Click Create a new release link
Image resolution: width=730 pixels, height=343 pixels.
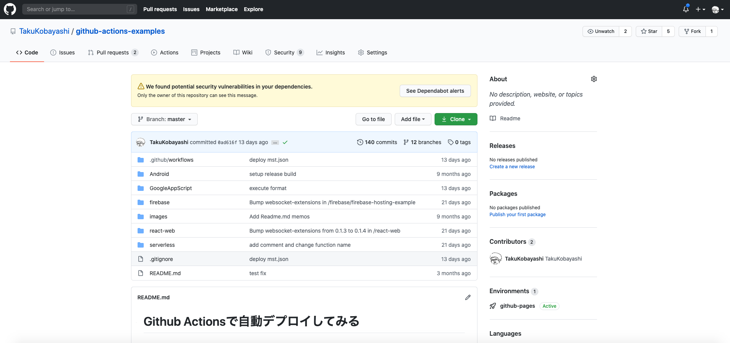(x=512, y=167)
